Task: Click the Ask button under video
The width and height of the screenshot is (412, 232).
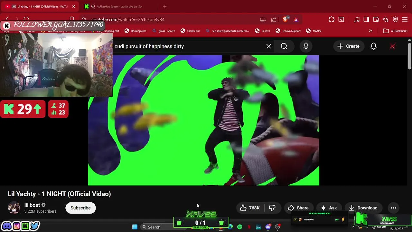Action: (329, 208)
